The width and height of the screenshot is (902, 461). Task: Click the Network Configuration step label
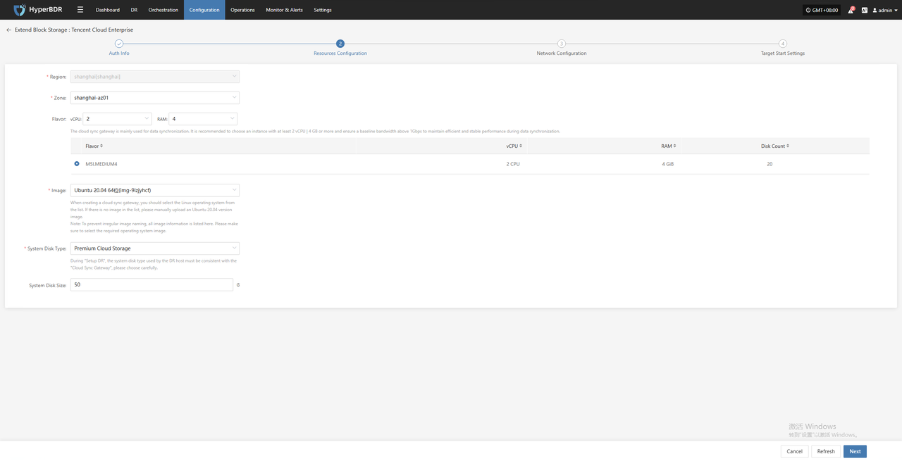pos(562,53)
